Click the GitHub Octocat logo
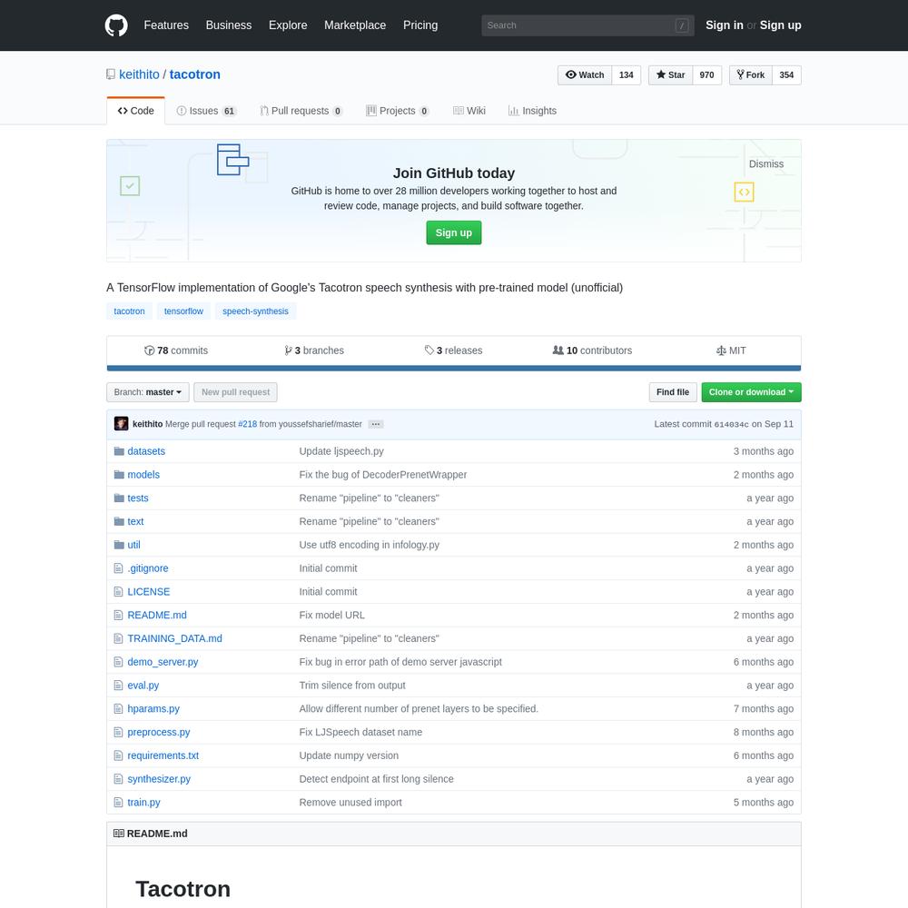 point(116,25)
